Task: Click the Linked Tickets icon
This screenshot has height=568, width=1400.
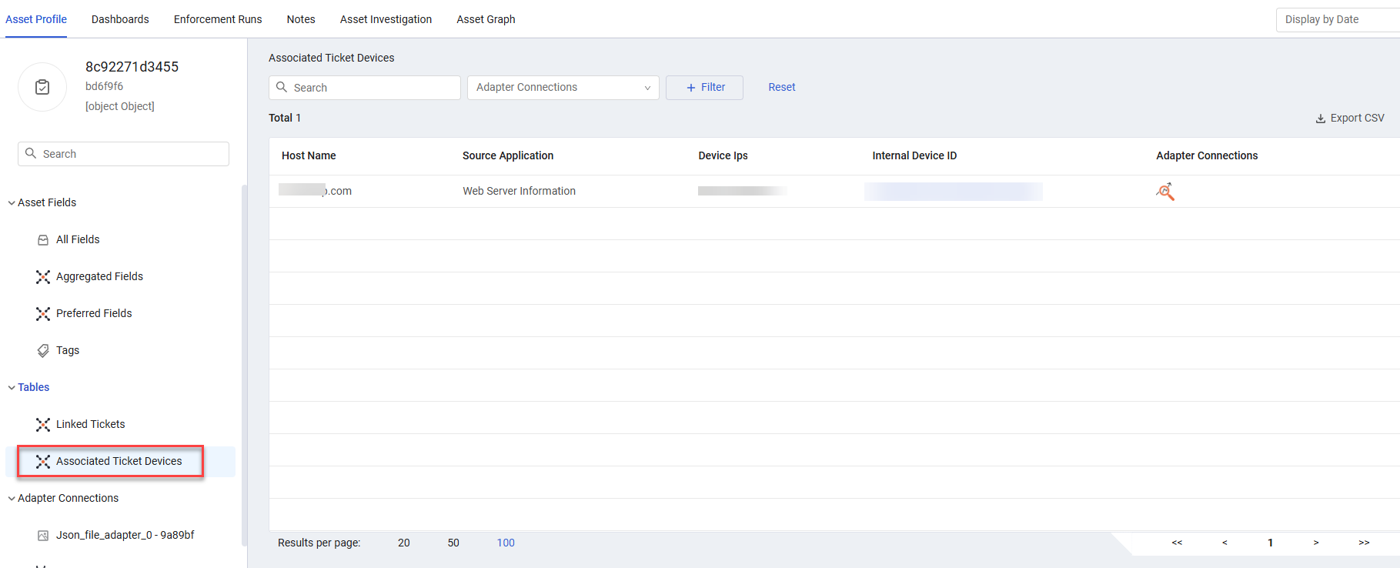Action: point(43,425)
